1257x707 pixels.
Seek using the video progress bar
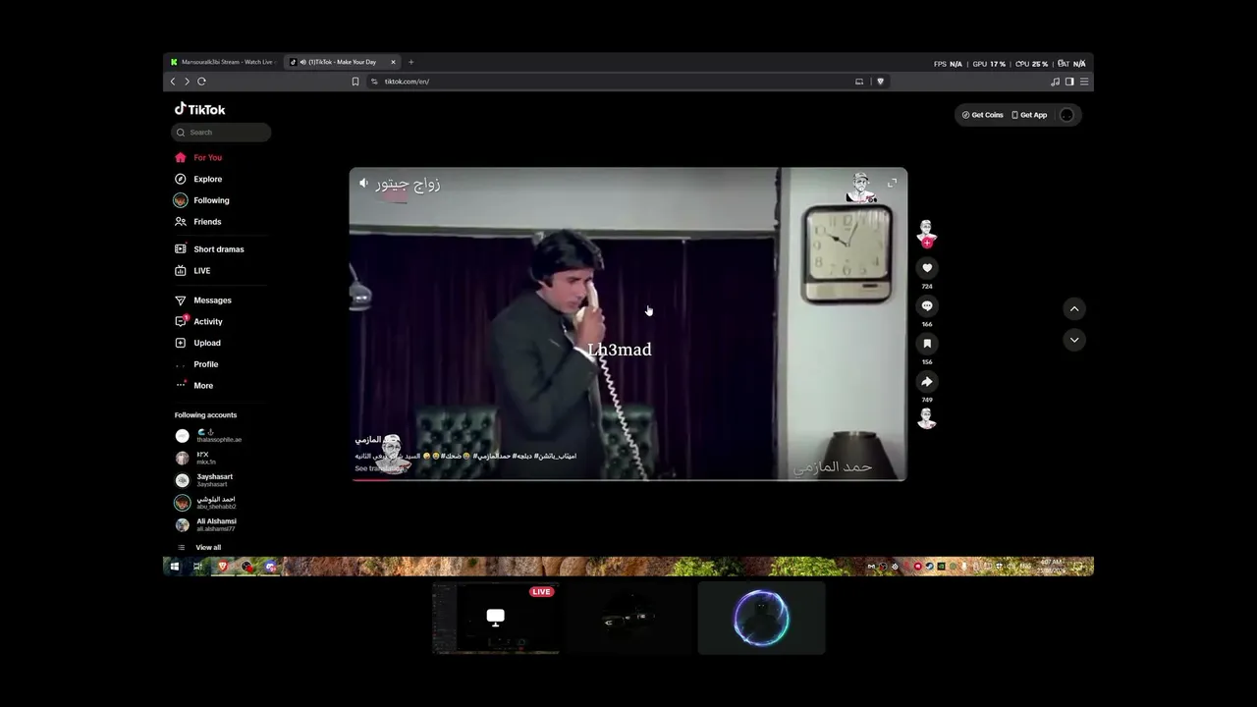(628, 480)
